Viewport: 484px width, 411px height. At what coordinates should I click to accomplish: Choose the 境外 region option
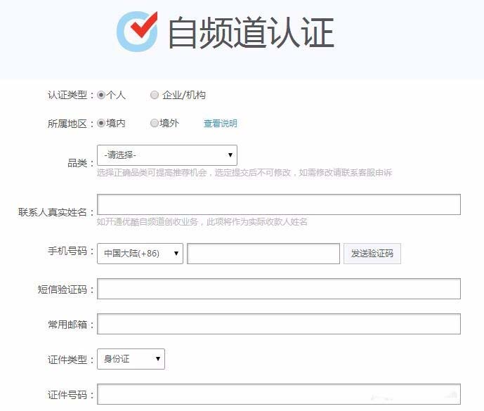[155, 124]
